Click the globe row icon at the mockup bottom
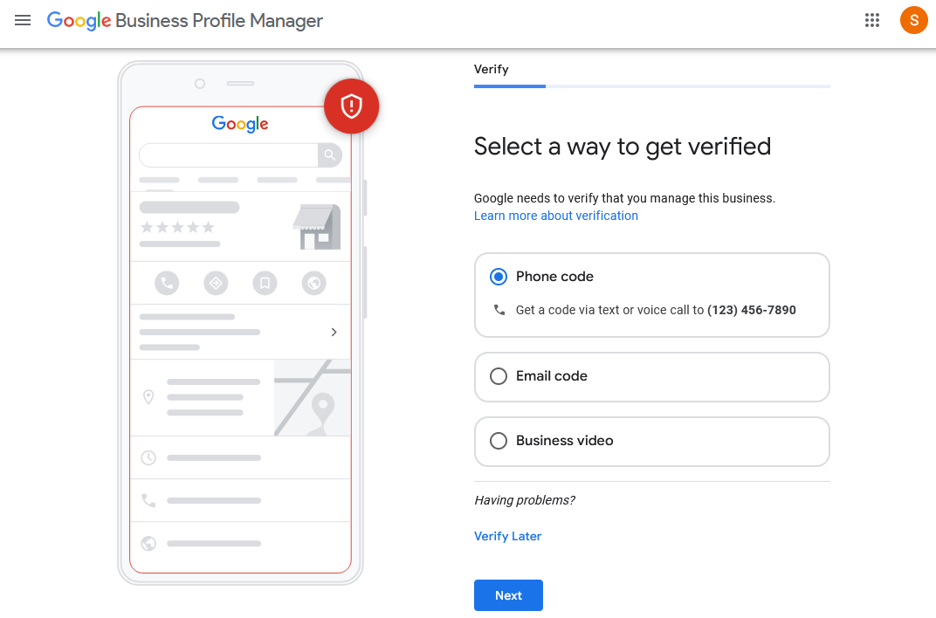This screenshot has width=936, height=618. pyautogui.click(x=148, y=544)
